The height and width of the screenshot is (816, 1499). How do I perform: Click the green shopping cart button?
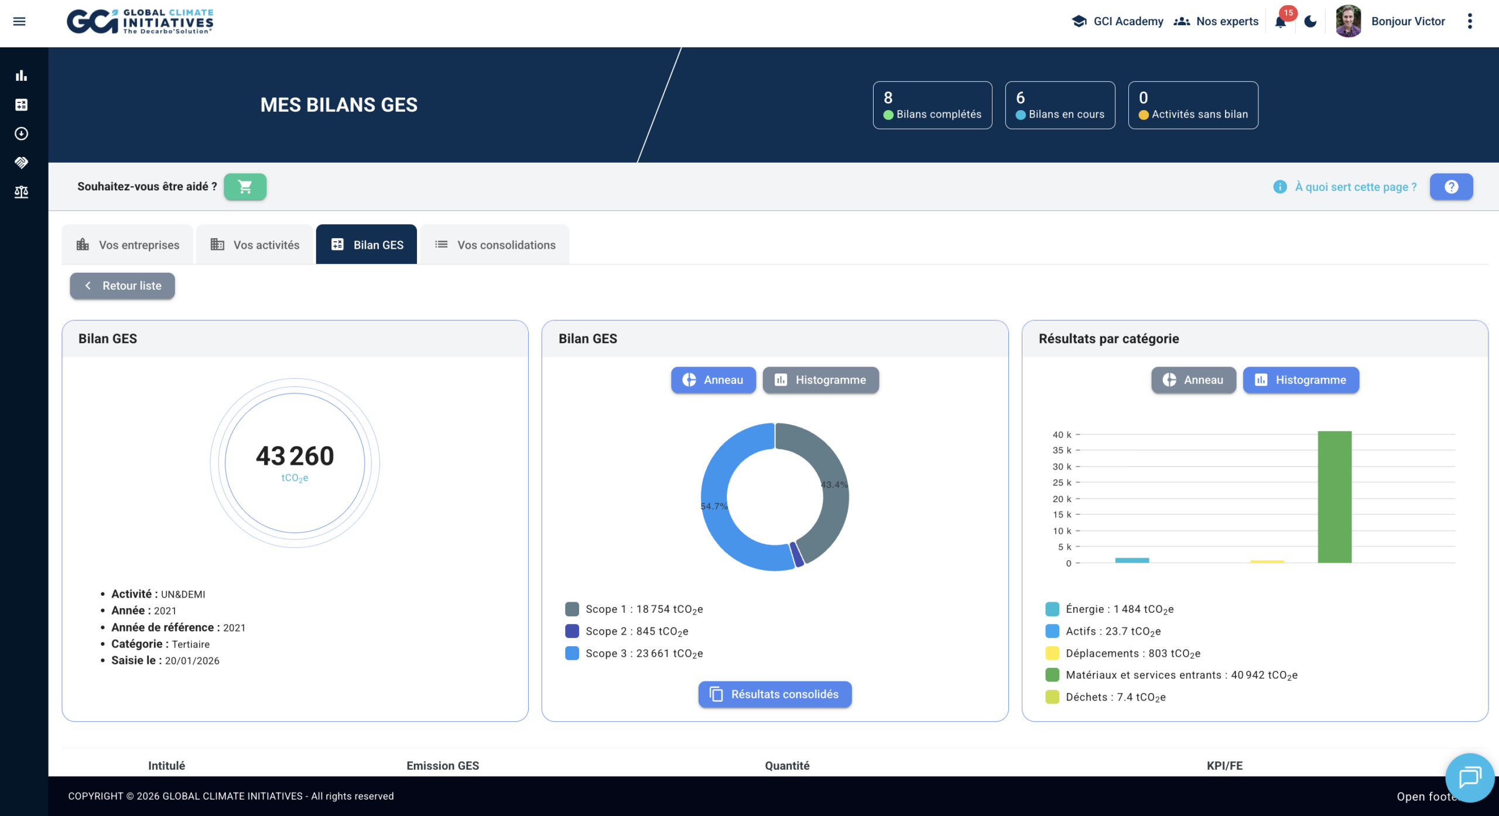tap(245, 187)
